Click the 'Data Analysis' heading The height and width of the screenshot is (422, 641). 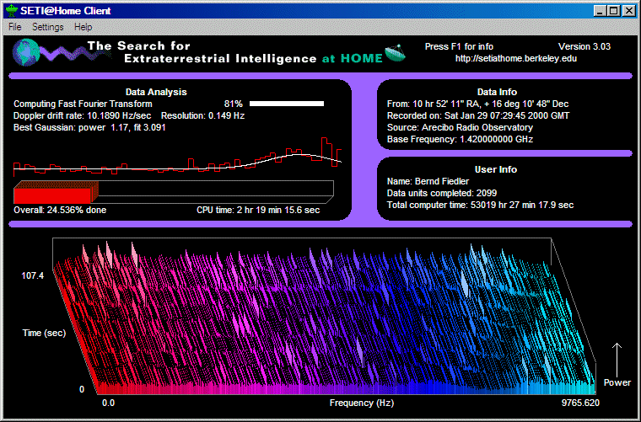(x=156, y=93)
